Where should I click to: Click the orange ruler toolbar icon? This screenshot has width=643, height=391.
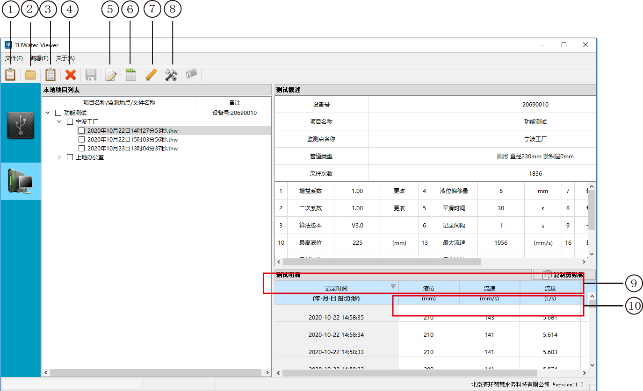coord(151,75)
